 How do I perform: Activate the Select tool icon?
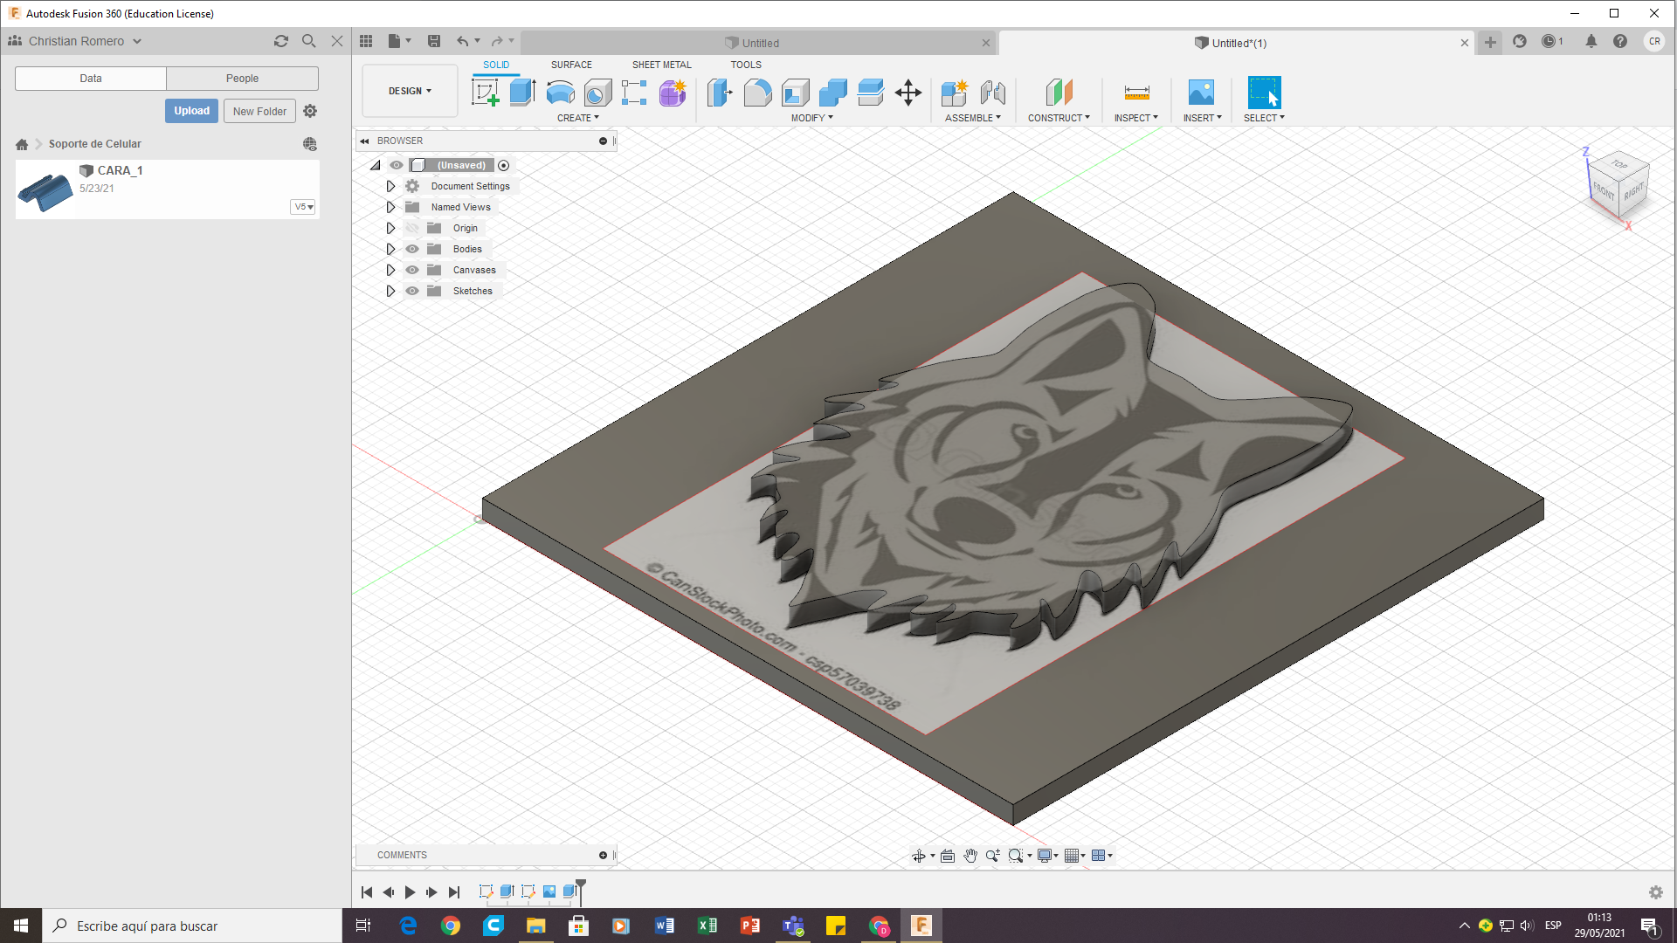point(1264,92)
